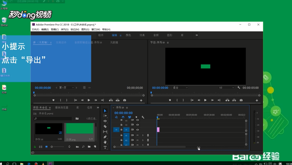Click Extract button in Program monitor
The width and height of the screenshot is (292, 165).
pos(234,100)
